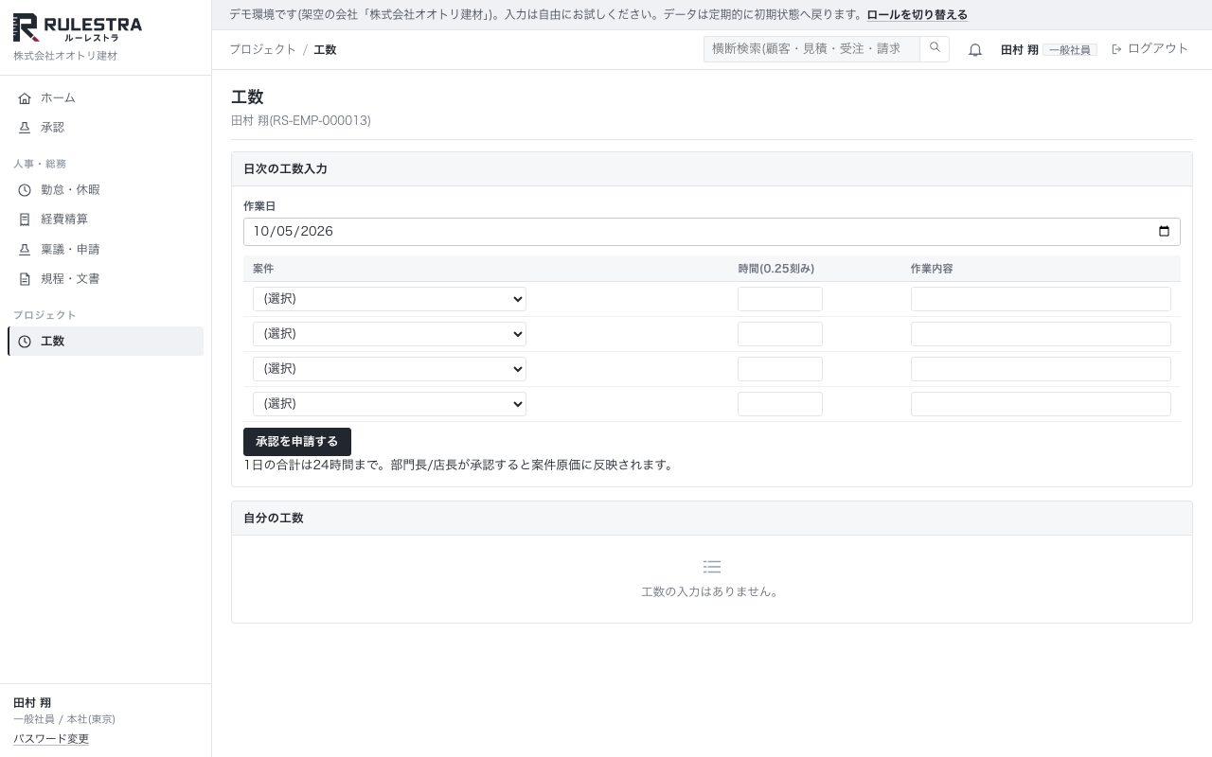Click the second row 作業内容 input
The width and height of the screenshot is (1212, 757).
(x=1041, y=334)
